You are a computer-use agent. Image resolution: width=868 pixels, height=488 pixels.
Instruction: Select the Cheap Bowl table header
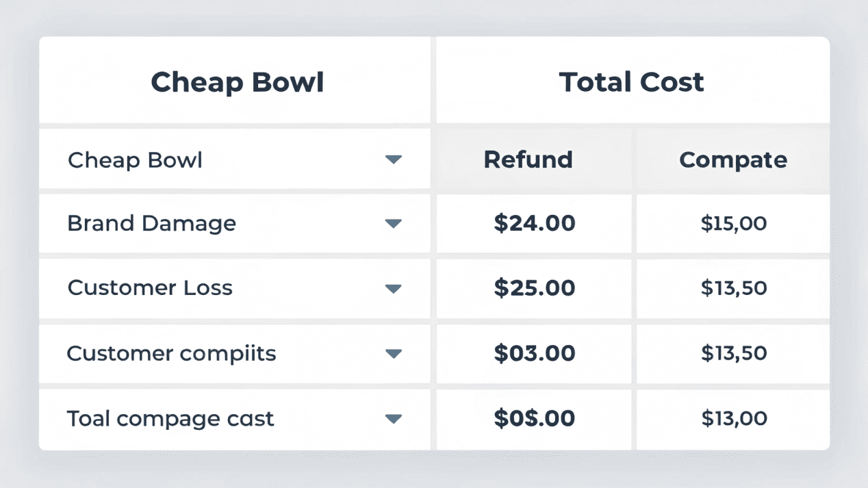[x=238, y=81]
